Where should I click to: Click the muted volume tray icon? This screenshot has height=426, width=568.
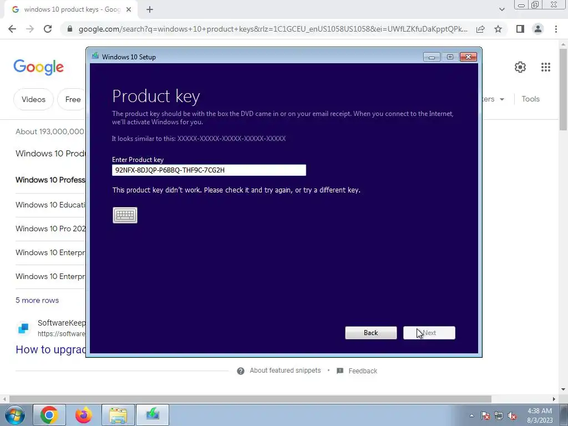click(512, 415)
